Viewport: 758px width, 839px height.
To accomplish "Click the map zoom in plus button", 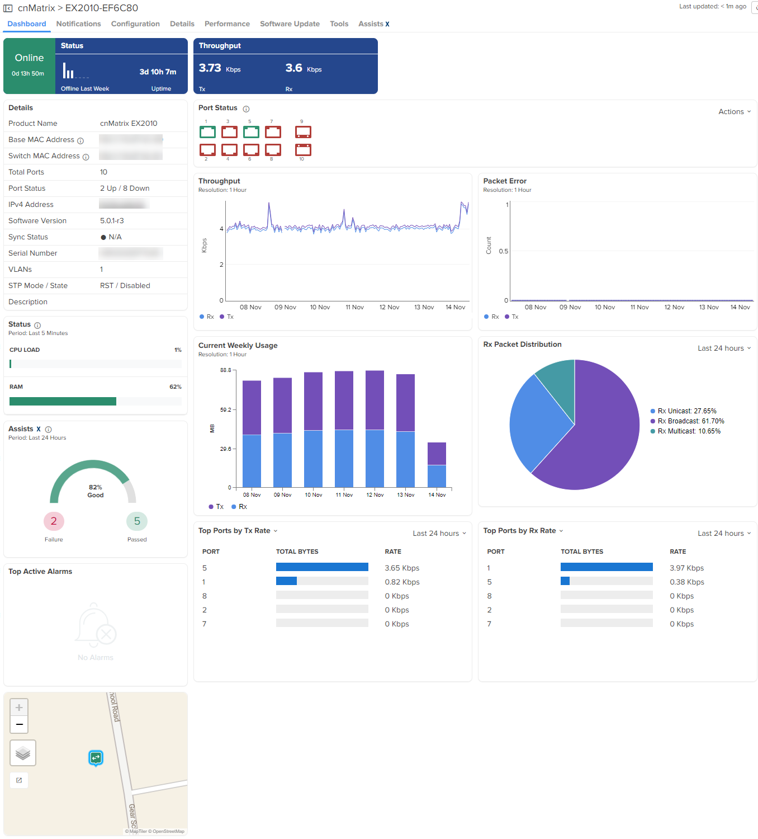I will [19, 708].
